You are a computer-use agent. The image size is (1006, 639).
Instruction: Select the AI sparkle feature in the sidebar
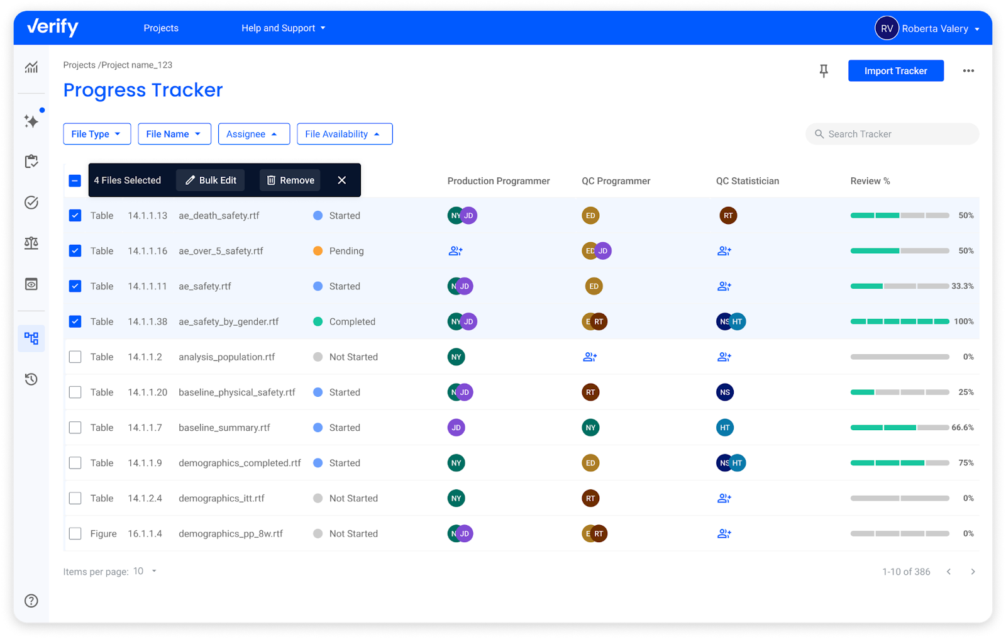31,121
